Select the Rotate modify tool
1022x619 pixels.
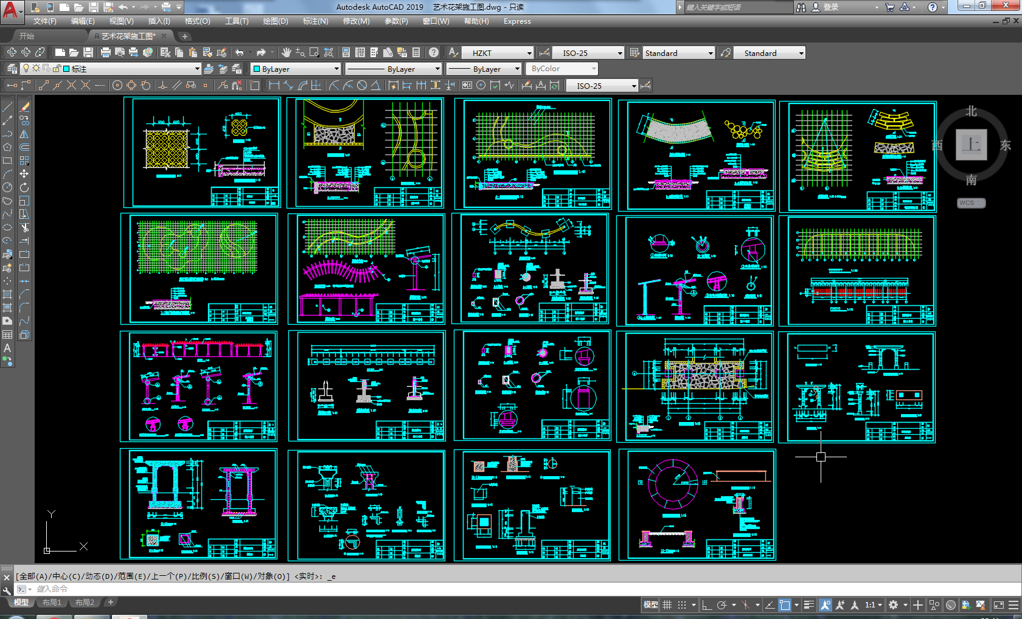coord(24,187)
